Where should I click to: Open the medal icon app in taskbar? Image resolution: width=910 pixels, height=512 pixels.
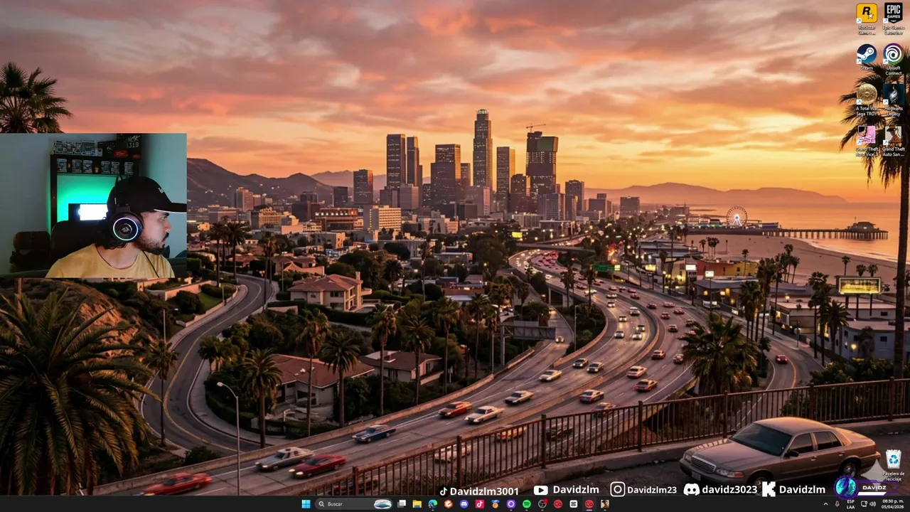tap(496, 504)
